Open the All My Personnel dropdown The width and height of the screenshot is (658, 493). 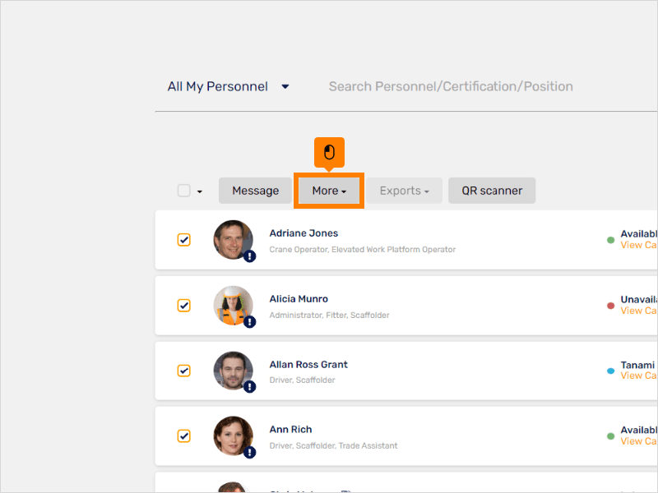pos(227,86)
